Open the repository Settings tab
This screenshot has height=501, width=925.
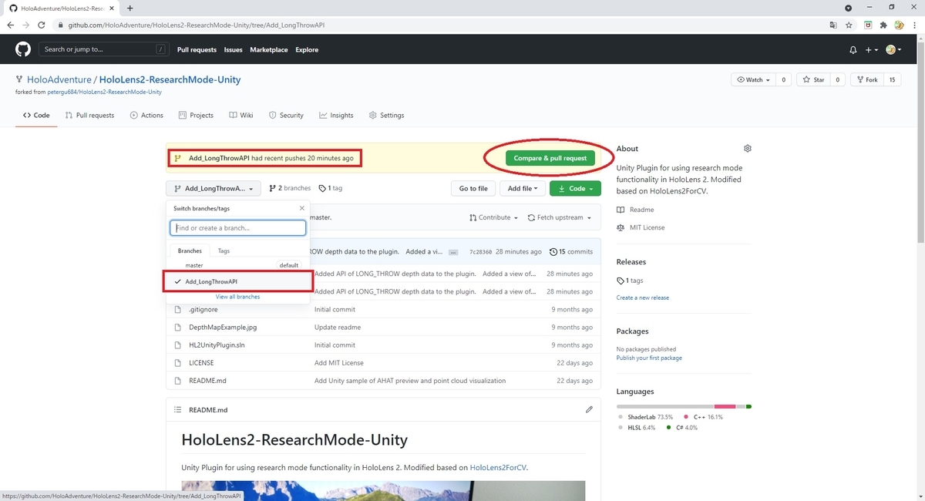tap(386, 115)
